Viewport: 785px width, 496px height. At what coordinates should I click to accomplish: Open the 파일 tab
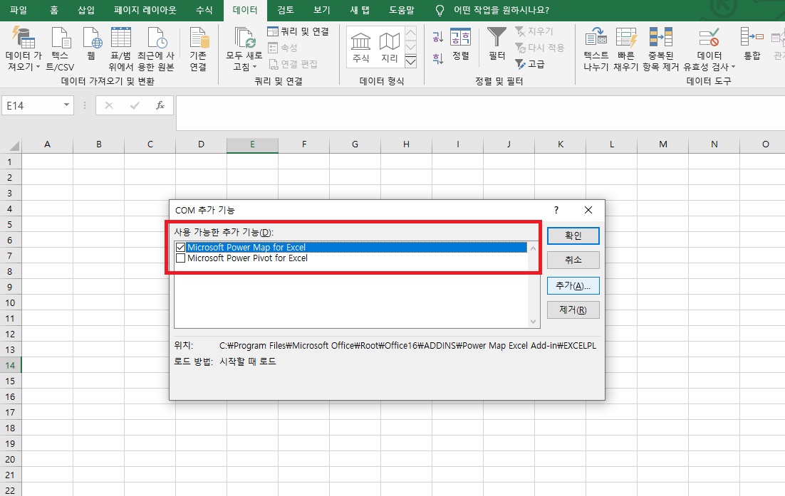[19, 10]
